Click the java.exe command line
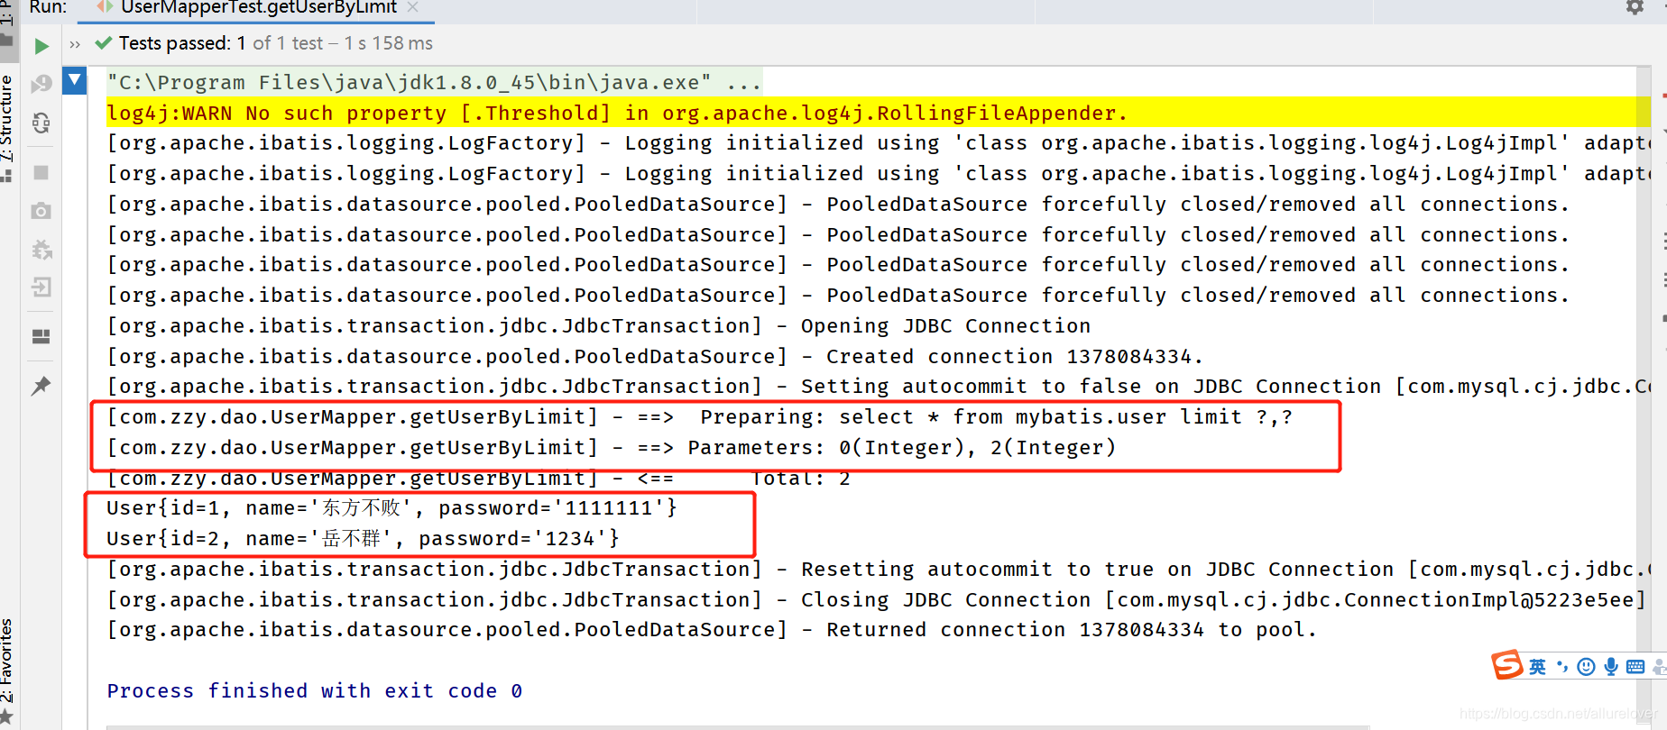The width and height of the screenshot is (1667, 730). pyautogui.click(x=434, y=82)
